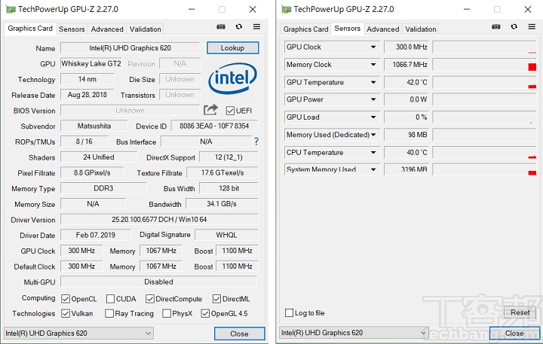The image size is (543, 344).
Task: Open Memory Used (Dedicated) sensor dropdown
Action: pos(373,135)
